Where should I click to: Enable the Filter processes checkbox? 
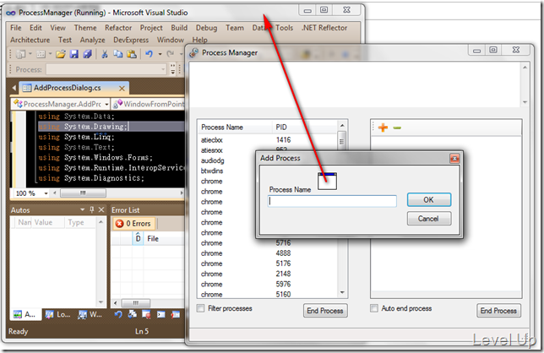click(x=200, y=308)
